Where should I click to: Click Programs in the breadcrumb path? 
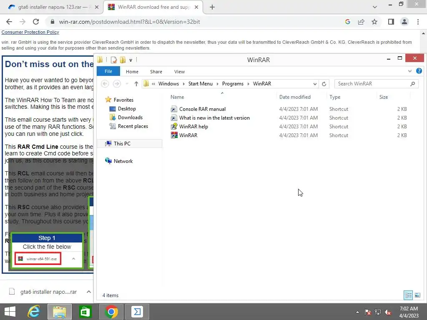click(x=233, y=84)
